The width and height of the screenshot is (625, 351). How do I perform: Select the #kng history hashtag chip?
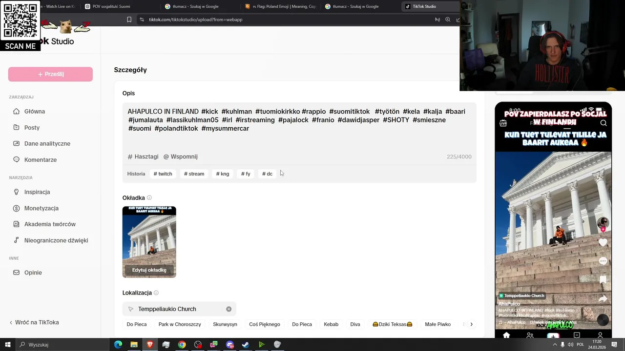pos(222,174)
